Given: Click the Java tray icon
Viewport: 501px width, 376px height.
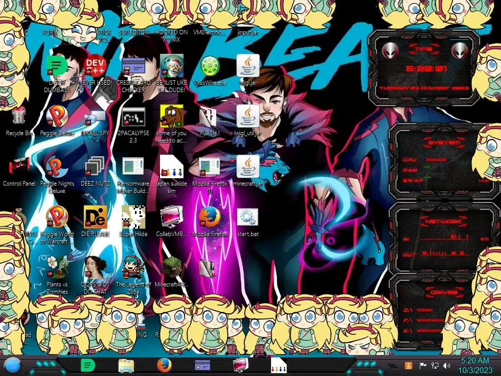Looking at the screenshot, I should [409, 365].
